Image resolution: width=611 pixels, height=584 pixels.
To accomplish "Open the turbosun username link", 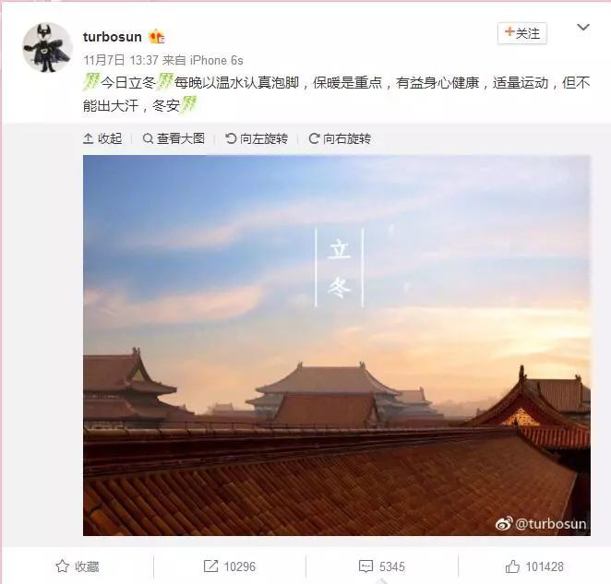I will coord(113,37).
